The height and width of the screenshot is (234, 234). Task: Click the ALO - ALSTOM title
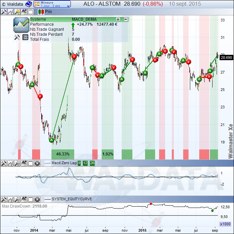[102, 4]
